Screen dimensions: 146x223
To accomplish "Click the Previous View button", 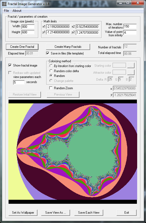I will pos(63,95).
